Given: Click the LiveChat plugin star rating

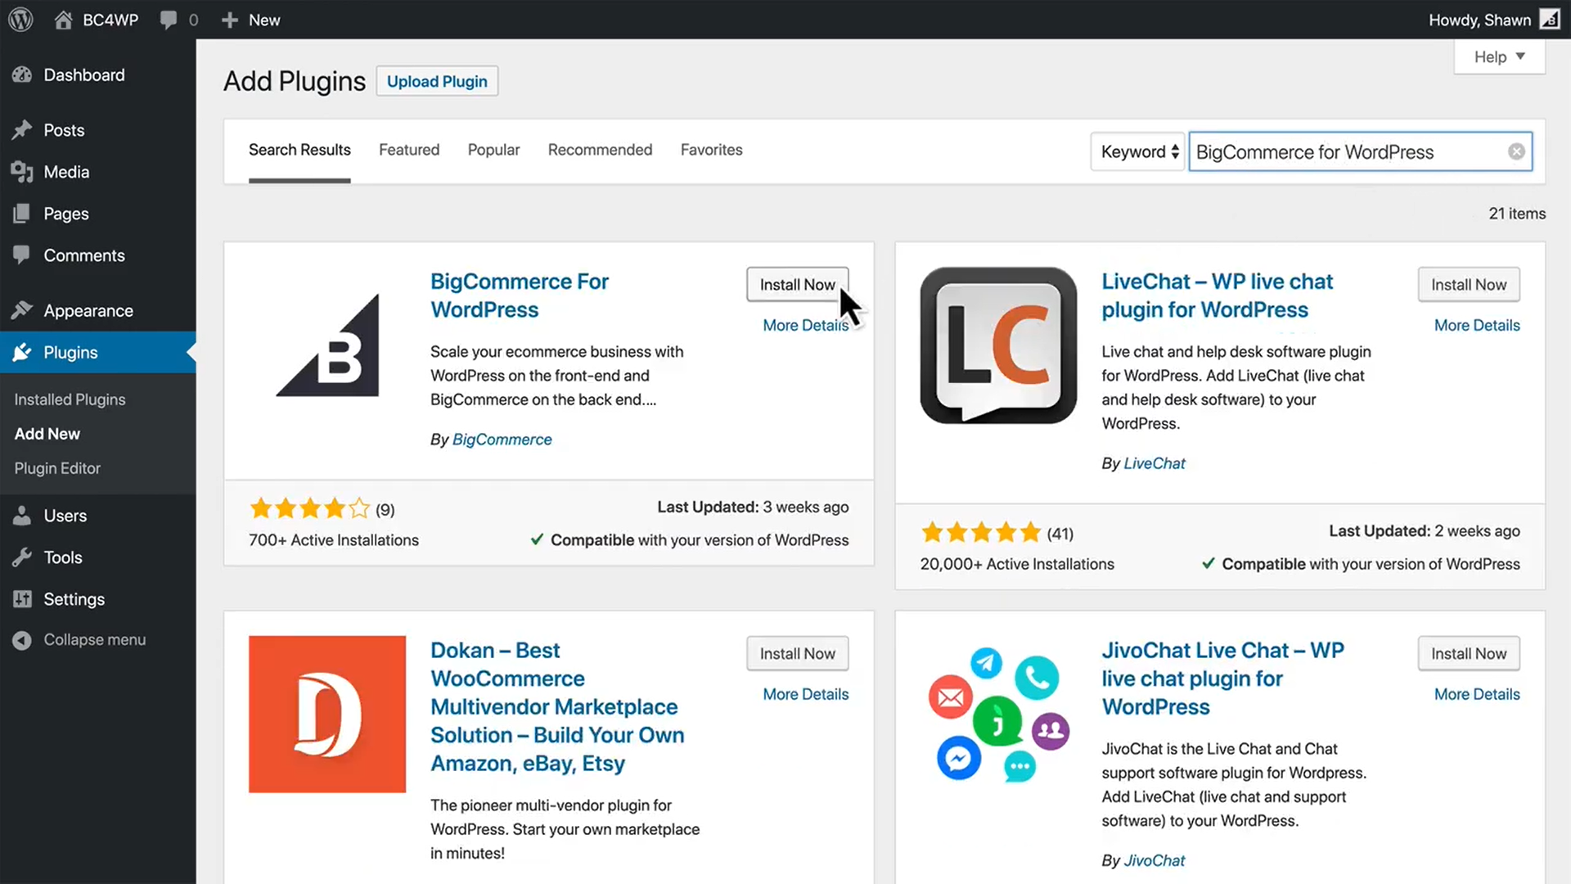Looking at the screenshot, I should pyautogui.click(x=980, y=533).
